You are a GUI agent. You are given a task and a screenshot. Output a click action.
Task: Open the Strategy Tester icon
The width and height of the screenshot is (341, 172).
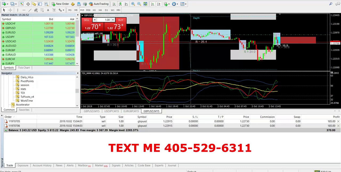pos(46,4)
